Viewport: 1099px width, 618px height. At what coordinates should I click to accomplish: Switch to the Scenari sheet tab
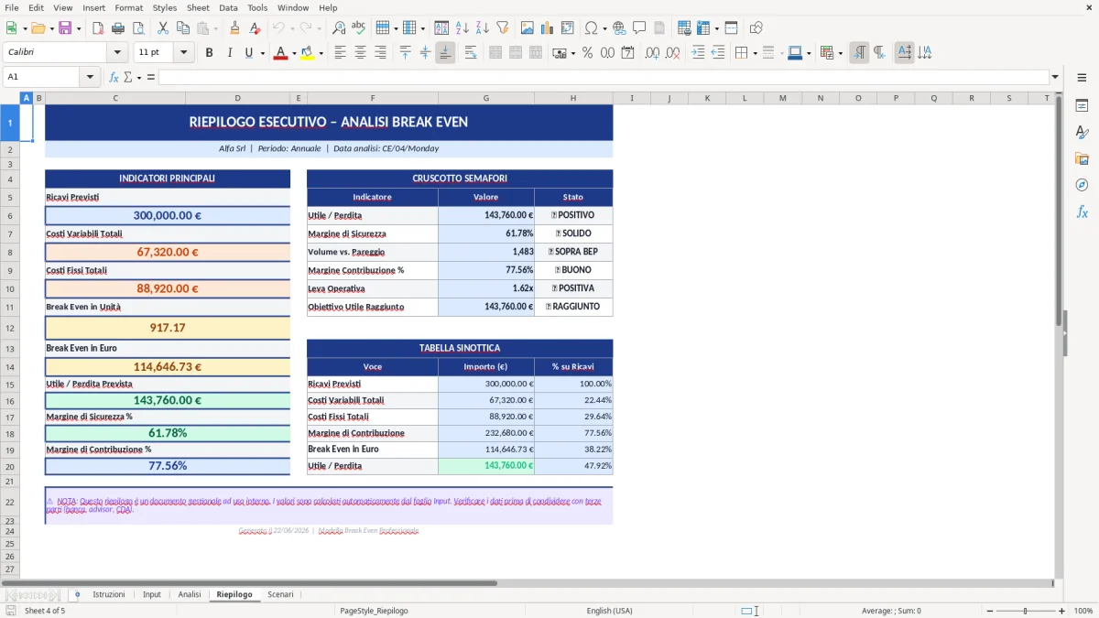pyautogui.click(x=280, y=594)
